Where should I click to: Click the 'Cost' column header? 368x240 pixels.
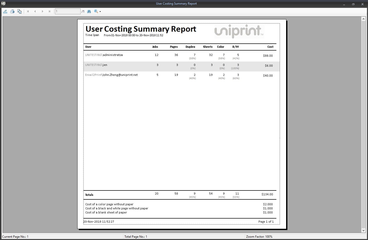click(x=270, y=47)
